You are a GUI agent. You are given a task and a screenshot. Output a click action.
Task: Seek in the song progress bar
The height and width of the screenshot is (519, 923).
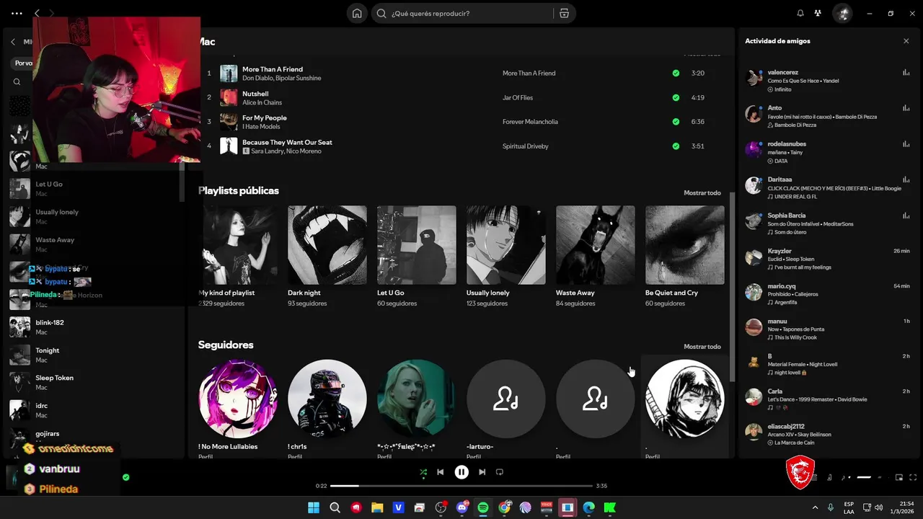point(461,486)
